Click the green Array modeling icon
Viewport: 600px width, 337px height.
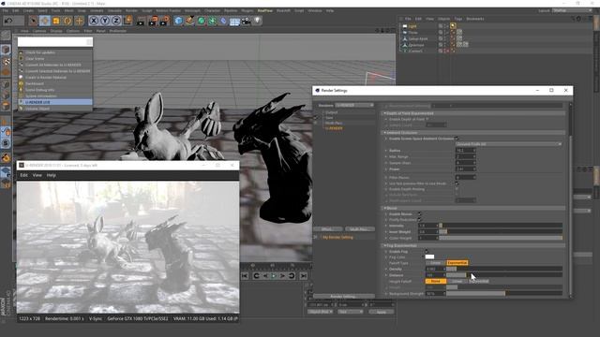point(212,21)
